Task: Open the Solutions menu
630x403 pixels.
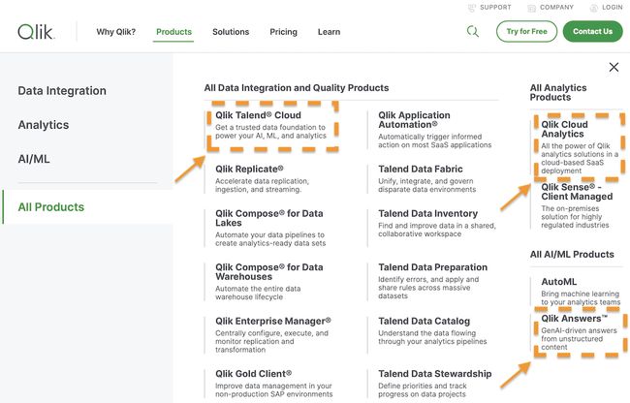Action: (231, 32)
